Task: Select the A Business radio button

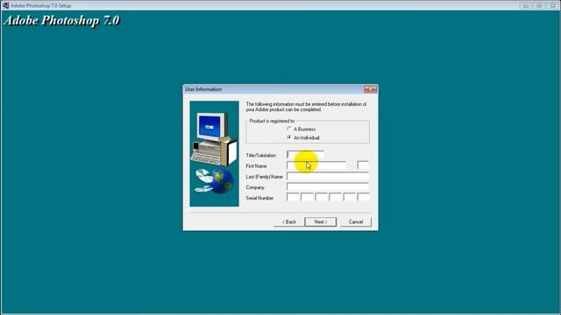Action: click(x=289, y=129)
